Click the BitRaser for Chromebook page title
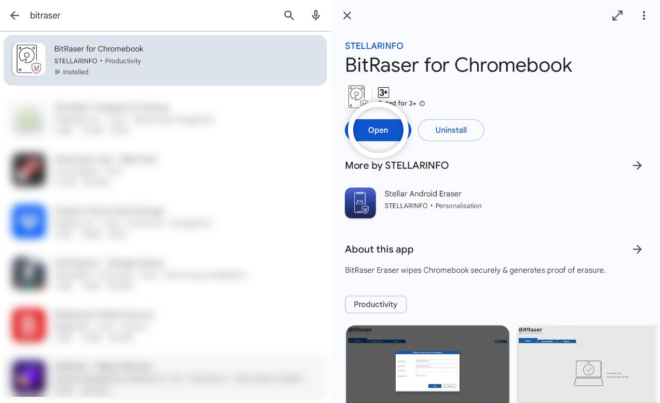This screenshot has width=660, height=403. [459, 65]
